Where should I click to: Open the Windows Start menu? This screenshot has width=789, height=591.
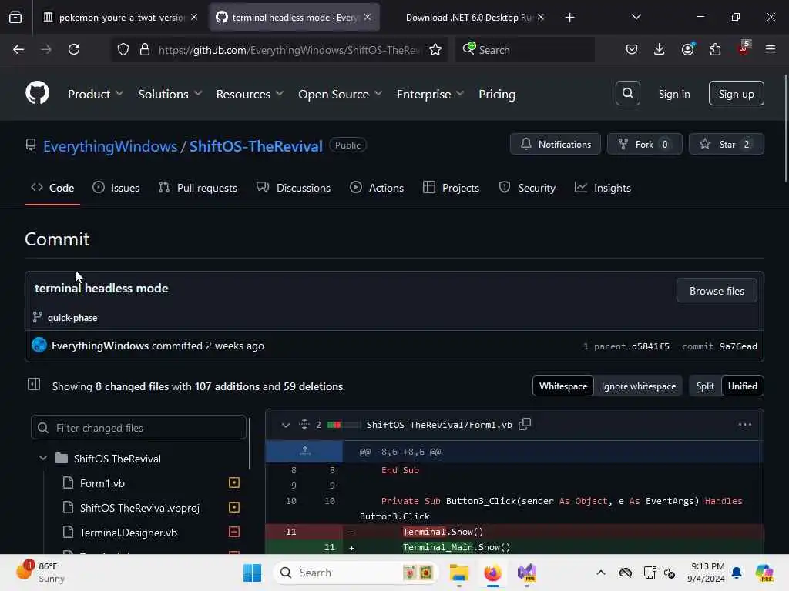point(252,573)
